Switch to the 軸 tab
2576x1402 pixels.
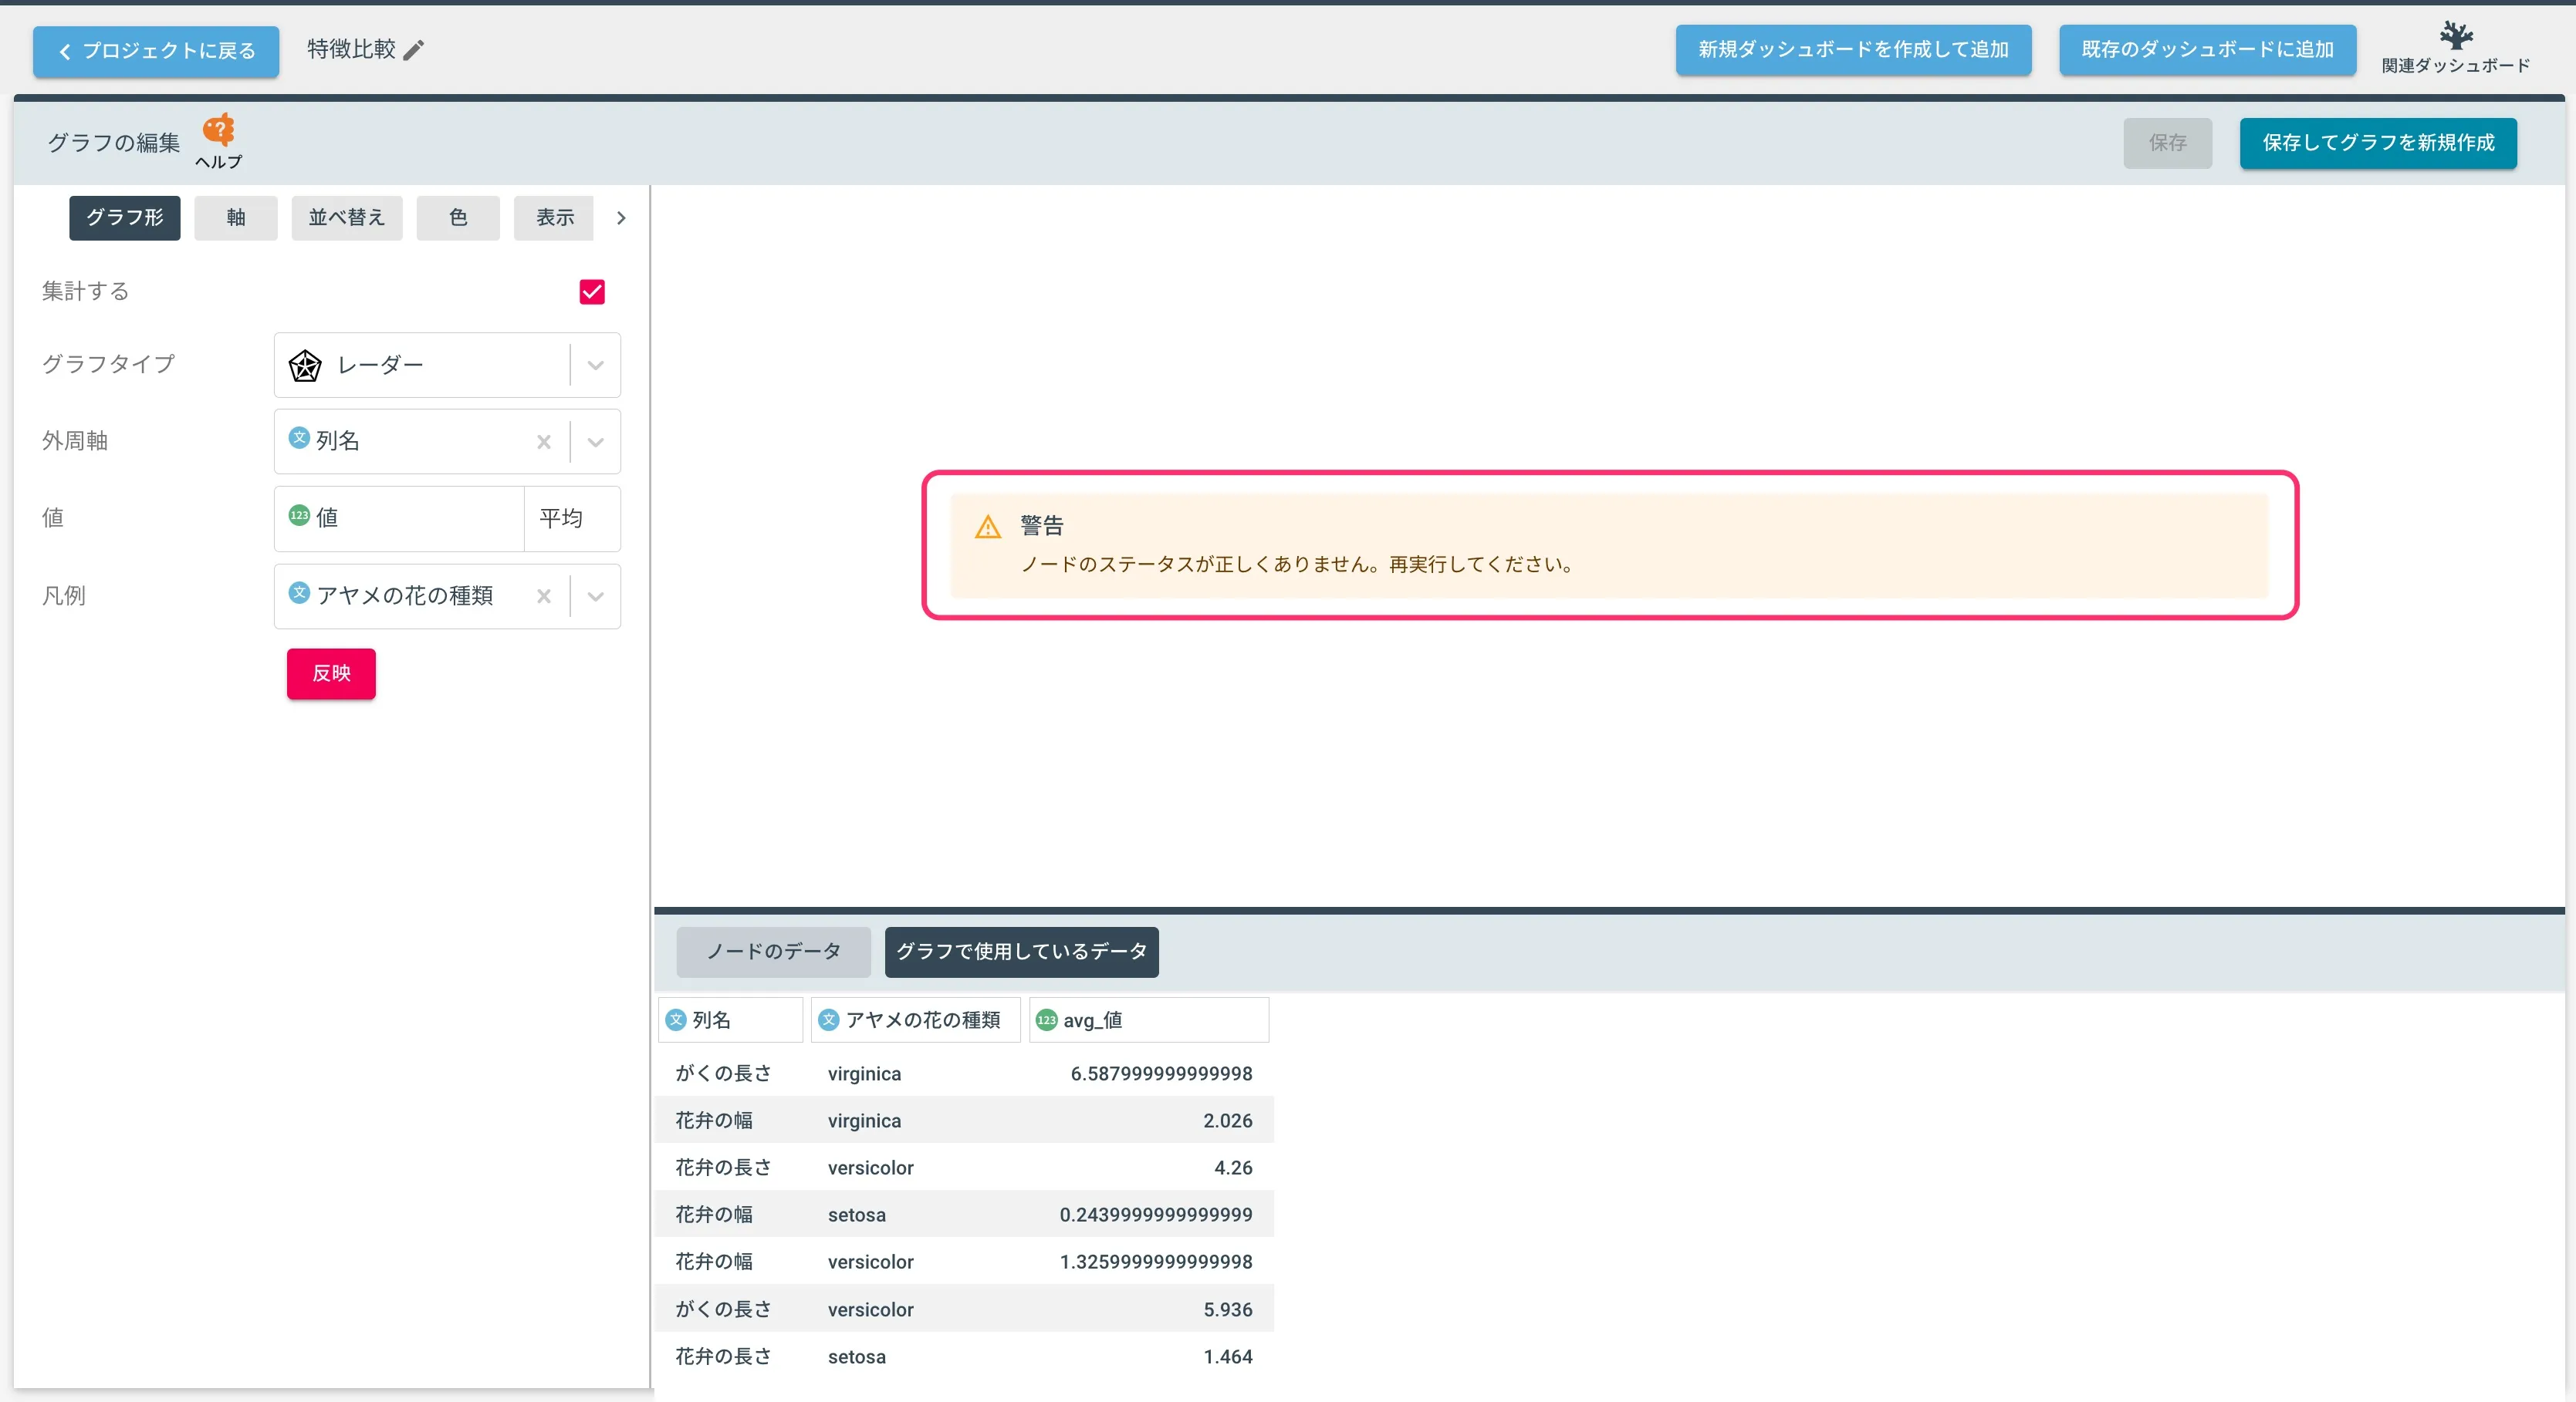click(236, 217)
